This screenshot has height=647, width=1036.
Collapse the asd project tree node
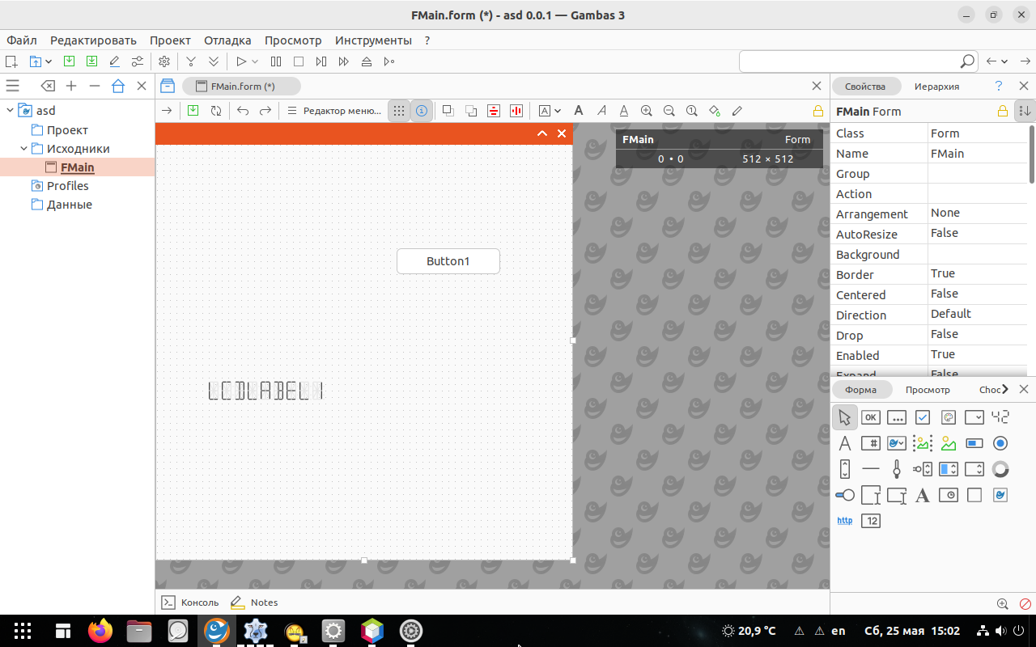pos(10,111)
